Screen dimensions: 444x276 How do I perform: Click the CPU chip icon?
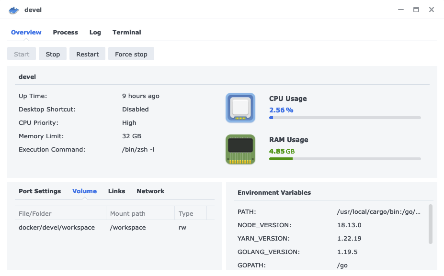[240, 108]
